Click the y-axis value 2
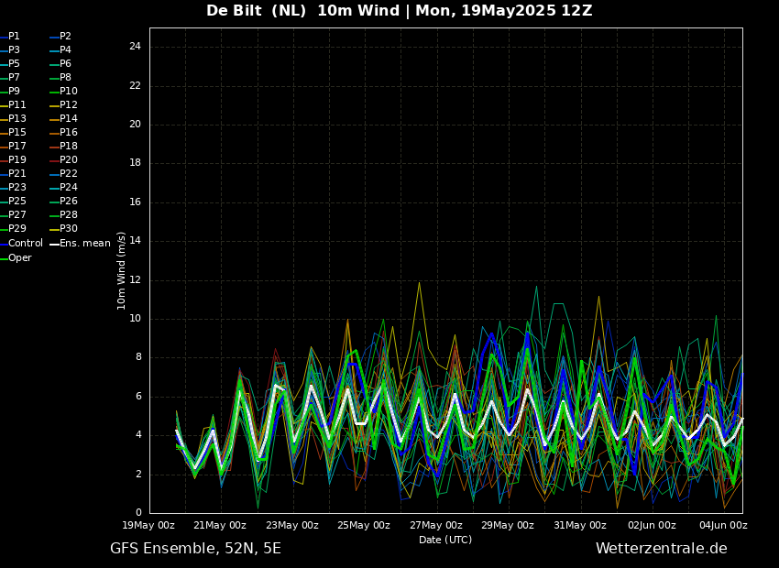 (138, 475)
